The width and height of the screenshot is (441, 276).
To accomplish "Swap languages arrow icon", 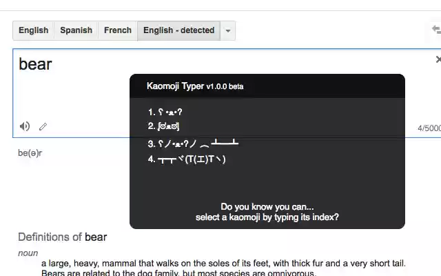I will click(436, 30).
